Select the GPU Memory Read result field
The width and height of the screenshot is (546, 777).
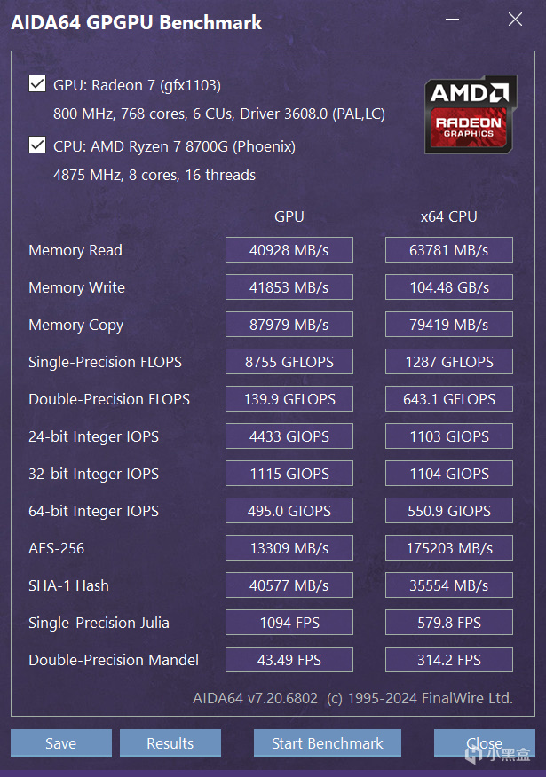289,250
